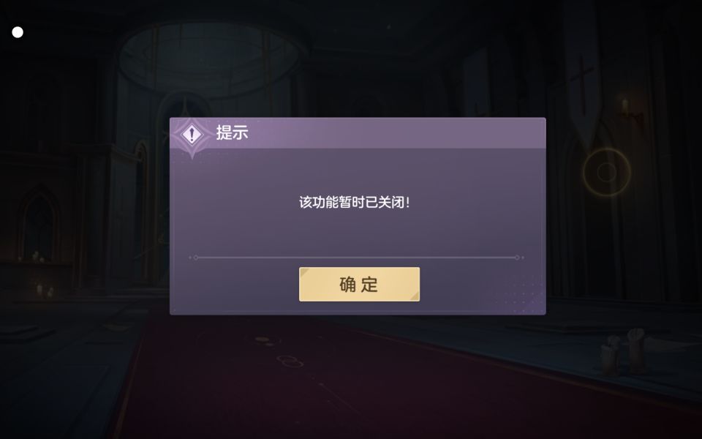702x439 pixels.
Task: Tap the wall lamp above the golden ring
Action: 625,107
